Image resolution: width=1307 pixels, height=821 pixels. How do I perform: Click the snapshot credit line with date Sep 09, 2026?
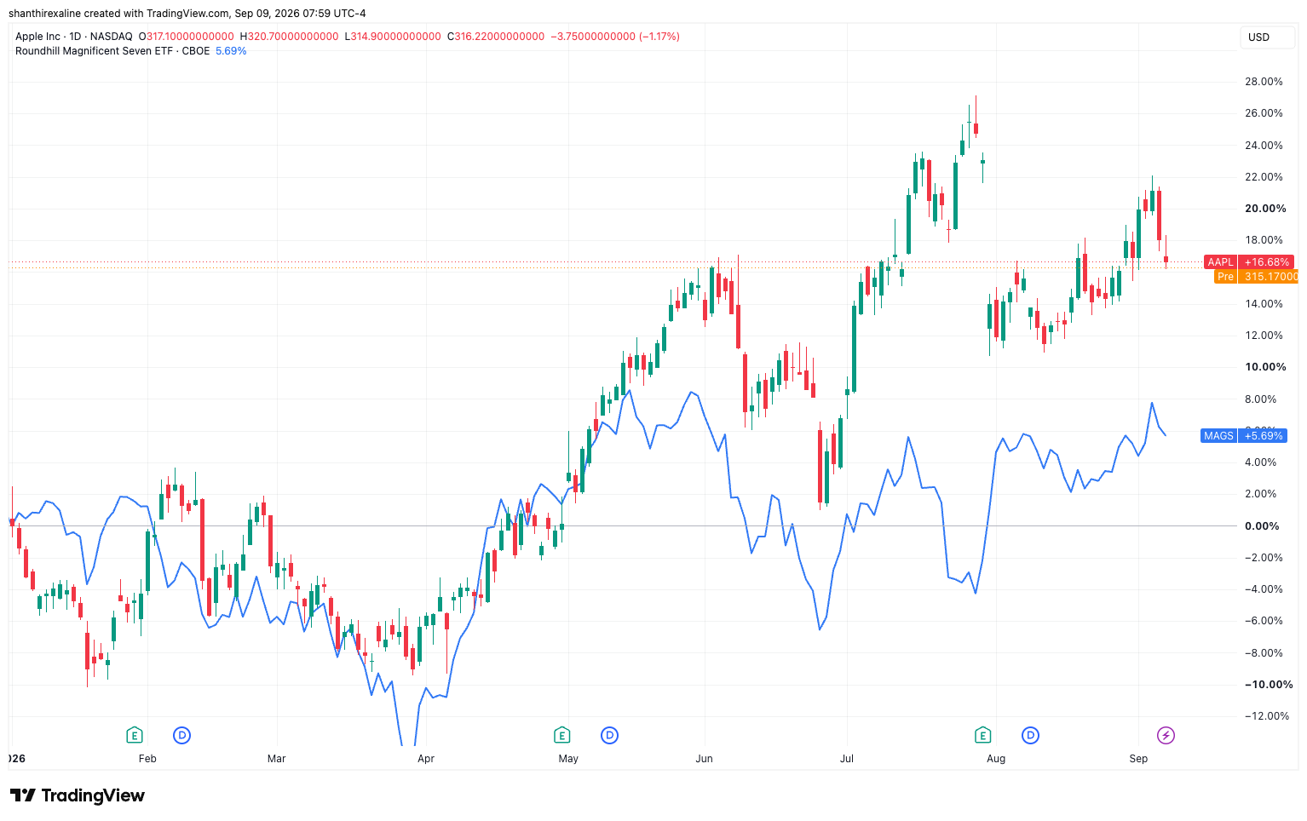click(x=187, y=14)
